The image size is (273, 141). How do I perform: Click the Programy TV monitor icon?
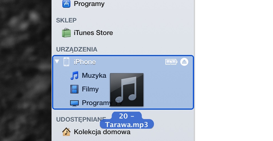[x=74, y=103]
